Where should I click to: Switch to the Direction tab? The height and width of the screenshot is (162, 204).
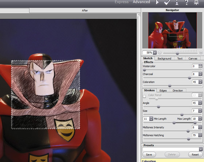pos(178,90)
